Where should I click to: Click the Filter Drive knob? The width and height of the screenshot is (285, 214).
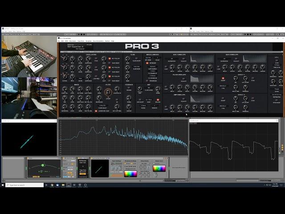tap(99, 89)
